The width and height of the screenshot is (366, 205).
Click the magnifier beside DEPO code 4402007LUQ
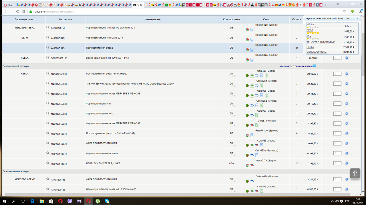tap(48, 37)
